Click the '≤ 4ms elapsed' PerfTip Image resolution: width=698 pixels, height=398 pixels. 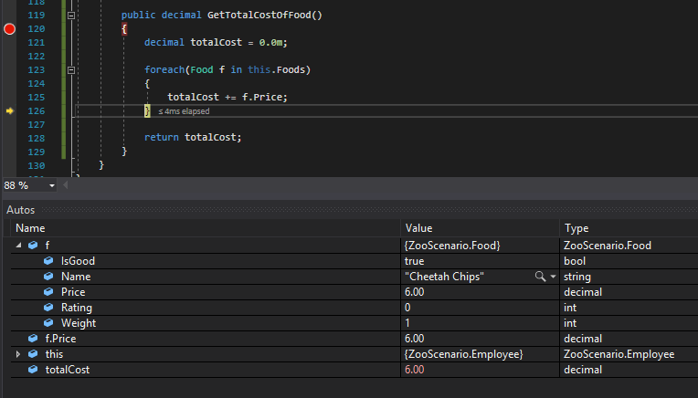pos(184,111)
